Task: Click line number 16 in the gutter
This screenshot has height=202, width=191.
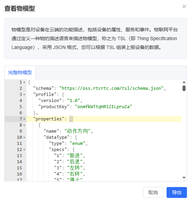Action: pyautogui.click(x=19, y=174)
